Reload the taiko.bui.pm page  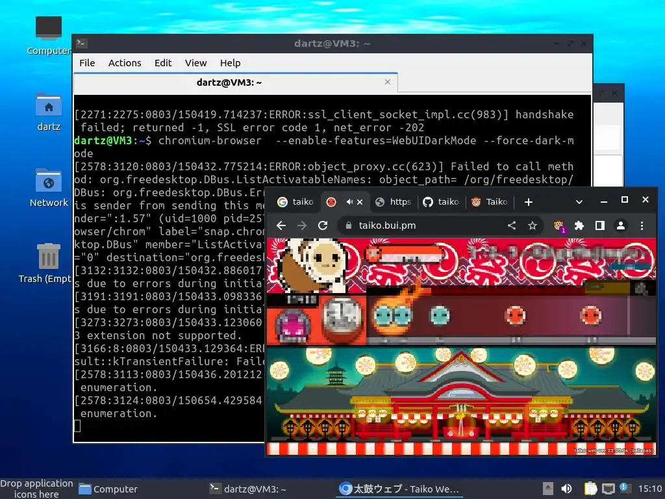[323, 225]
